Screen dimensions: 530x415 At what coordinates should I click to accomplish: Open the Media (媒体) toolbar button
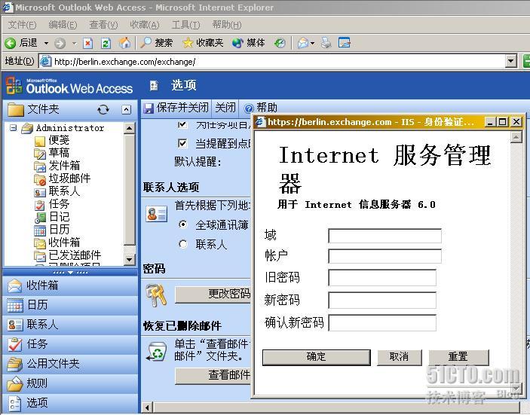[x=249, y=42]
